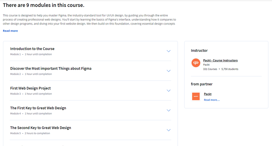Image resolution: width=272 pixels, height=146 pixels.
Task: Select First Web Design Project module title
Action: click(x=30, y=88)
